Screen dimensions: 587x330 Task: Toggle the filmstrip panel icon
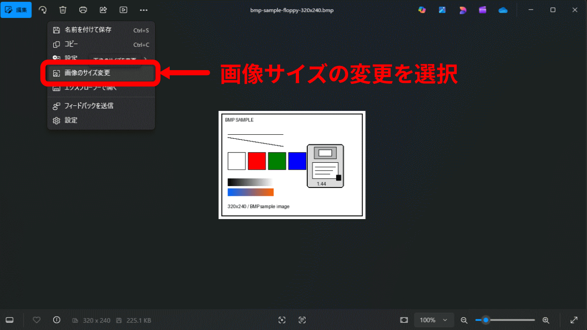pyautogui.click(x=9, y=320)
